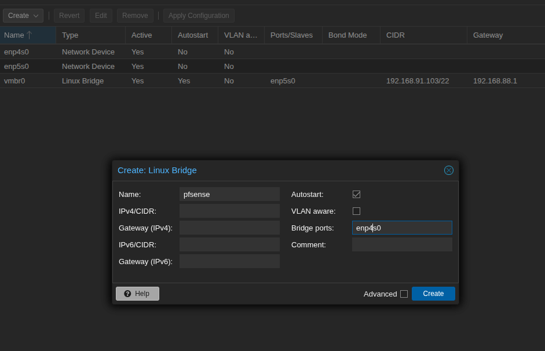The image size is (545, 351).
Task: Select the vmbr0 Linux Bridge row
Action: 83,81
